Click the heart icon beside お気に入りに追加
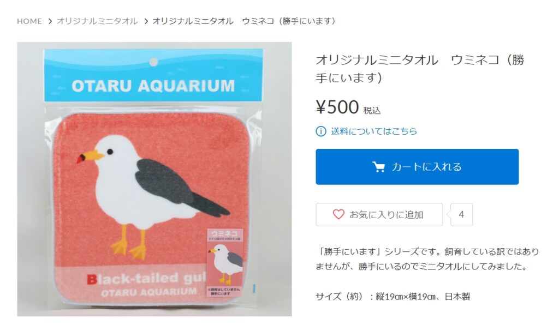Screen dimensions: 559x325 (338, 214)
